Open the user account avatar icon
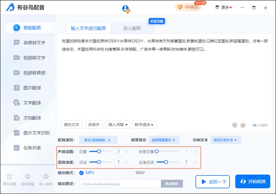 126,9
